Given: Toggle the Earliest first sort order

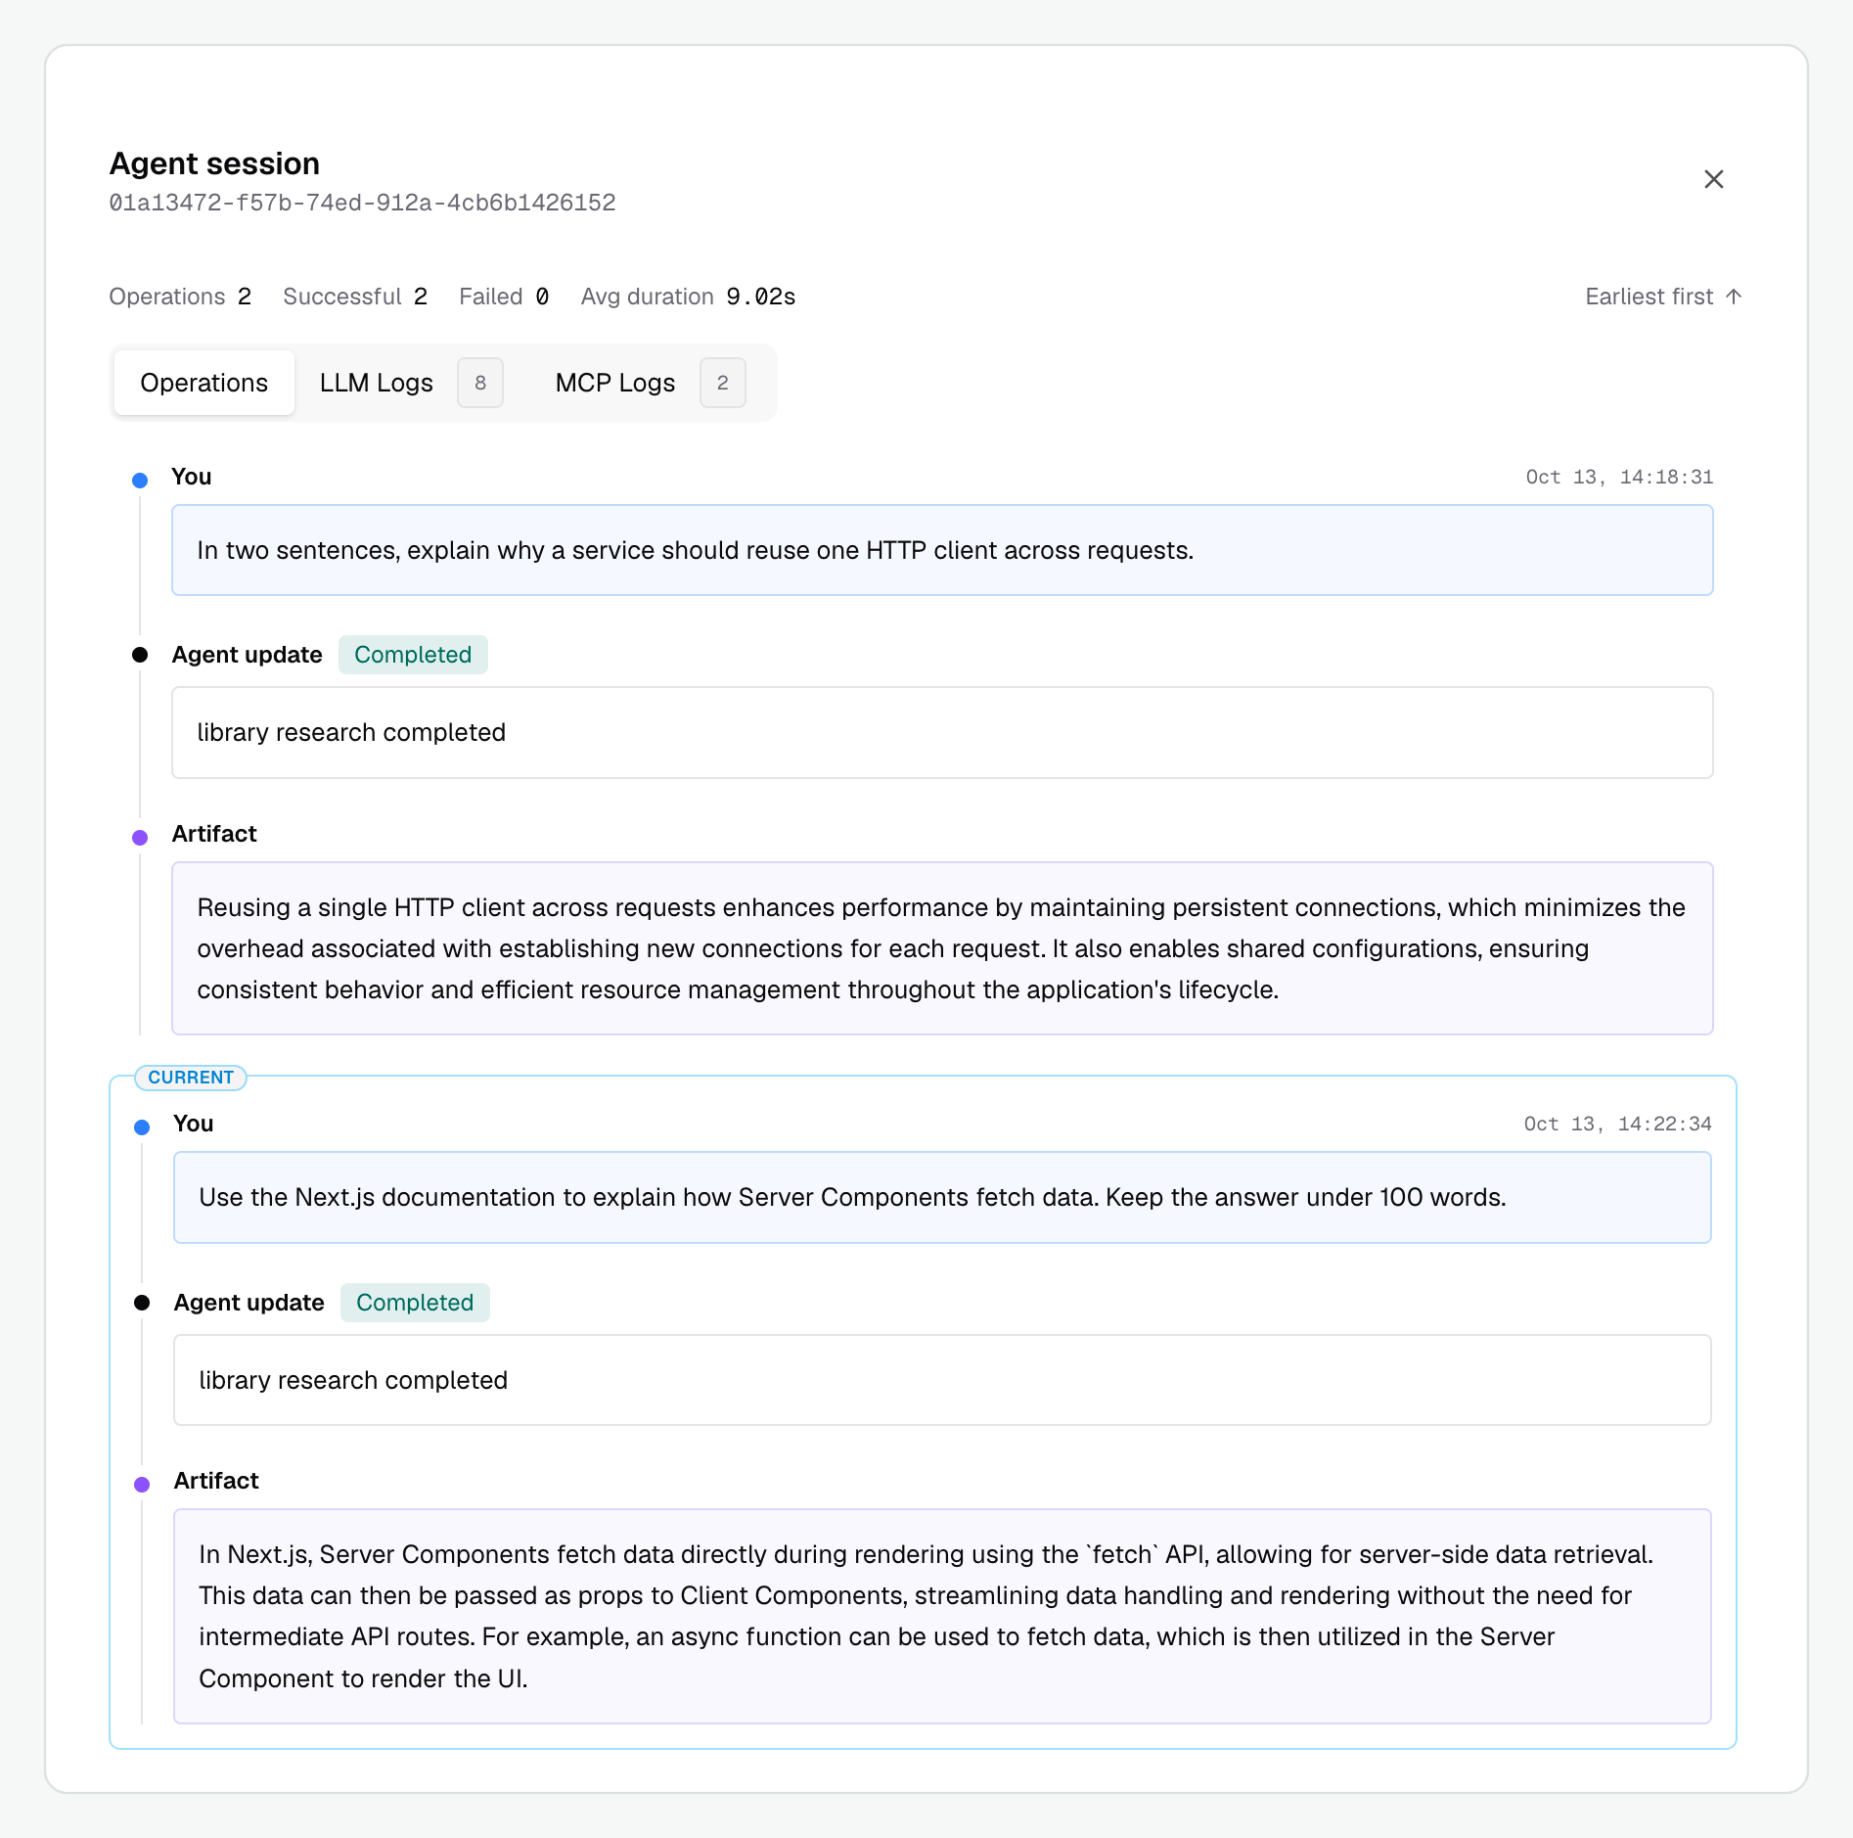Looking at the screenshot, I should click(x=1663, y=297).
